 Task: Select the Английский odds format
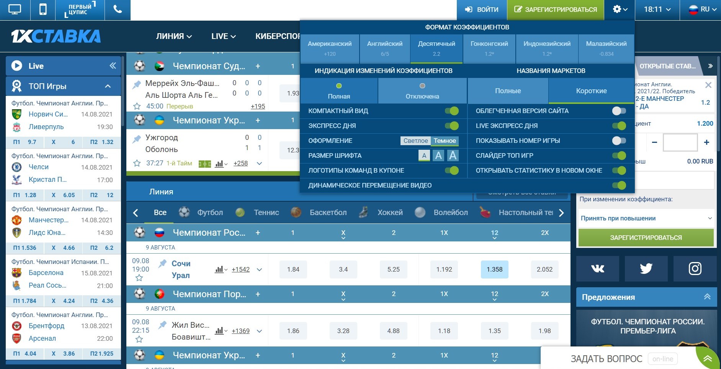tap(385, 49)
